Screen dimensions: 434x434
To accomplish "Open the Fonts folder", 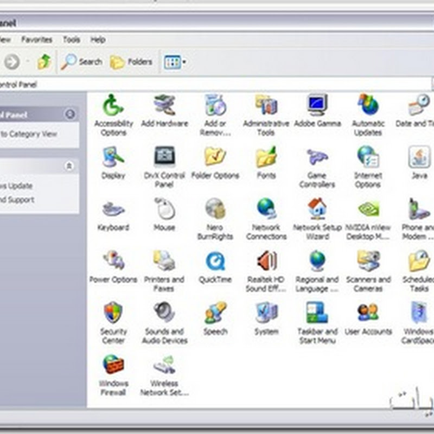I will [x=266, y=163].
